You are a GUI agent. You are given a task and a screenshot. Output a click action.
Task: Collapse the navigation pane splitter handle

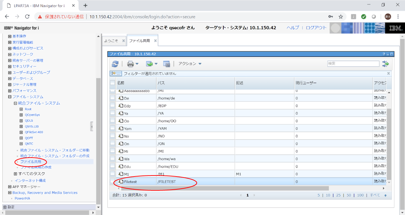91,126
